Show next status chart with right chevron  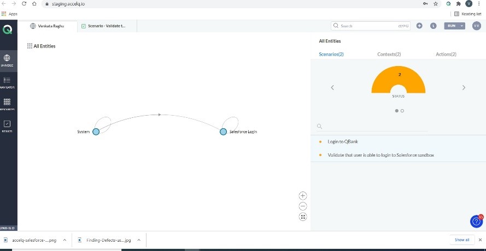(x=464, y=87)
